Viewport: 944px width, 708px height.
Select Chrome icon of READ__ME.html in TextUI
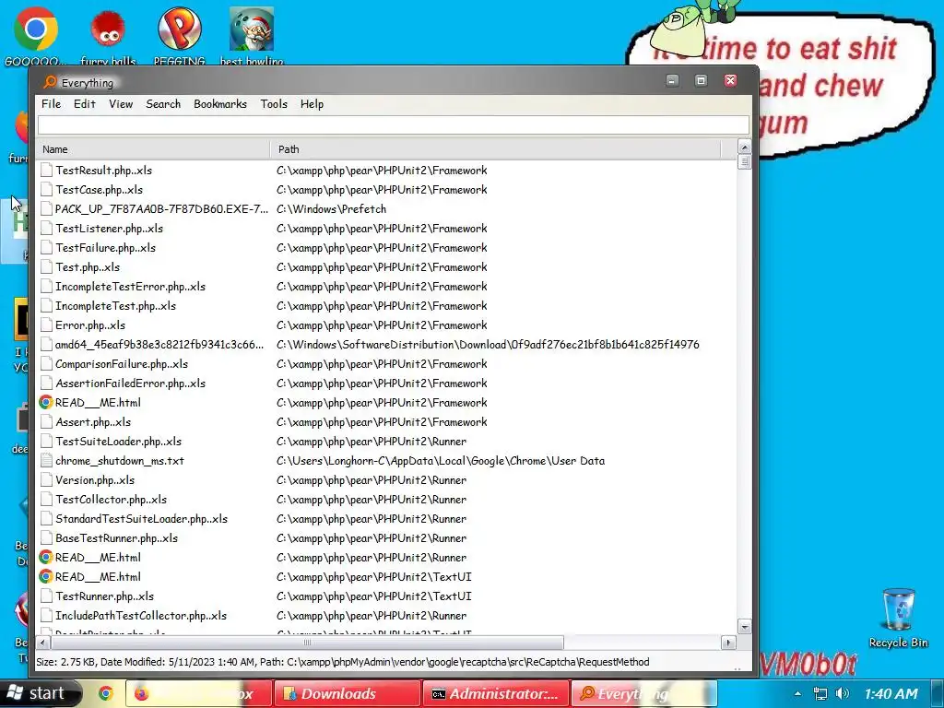46,577
